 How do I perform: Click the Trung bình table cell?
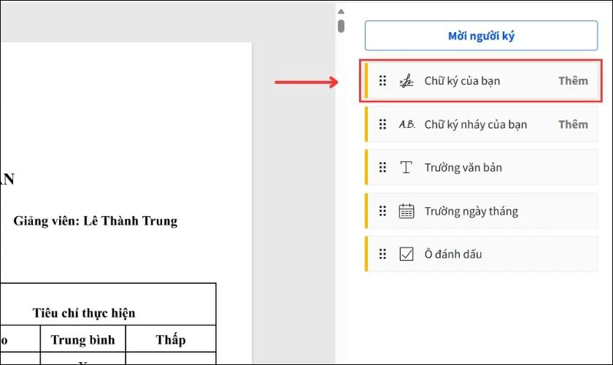pyautogui.click(x=83, y=339)
